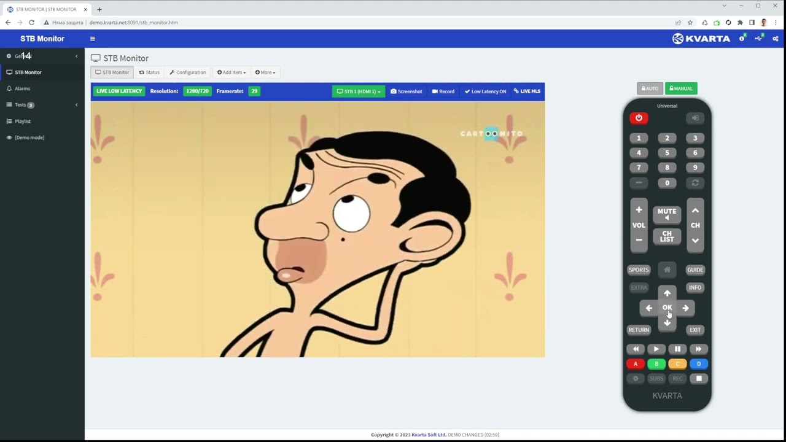Click the MUTE button on remote
Viewport: 786px width, 442px height.
point(667,214)
